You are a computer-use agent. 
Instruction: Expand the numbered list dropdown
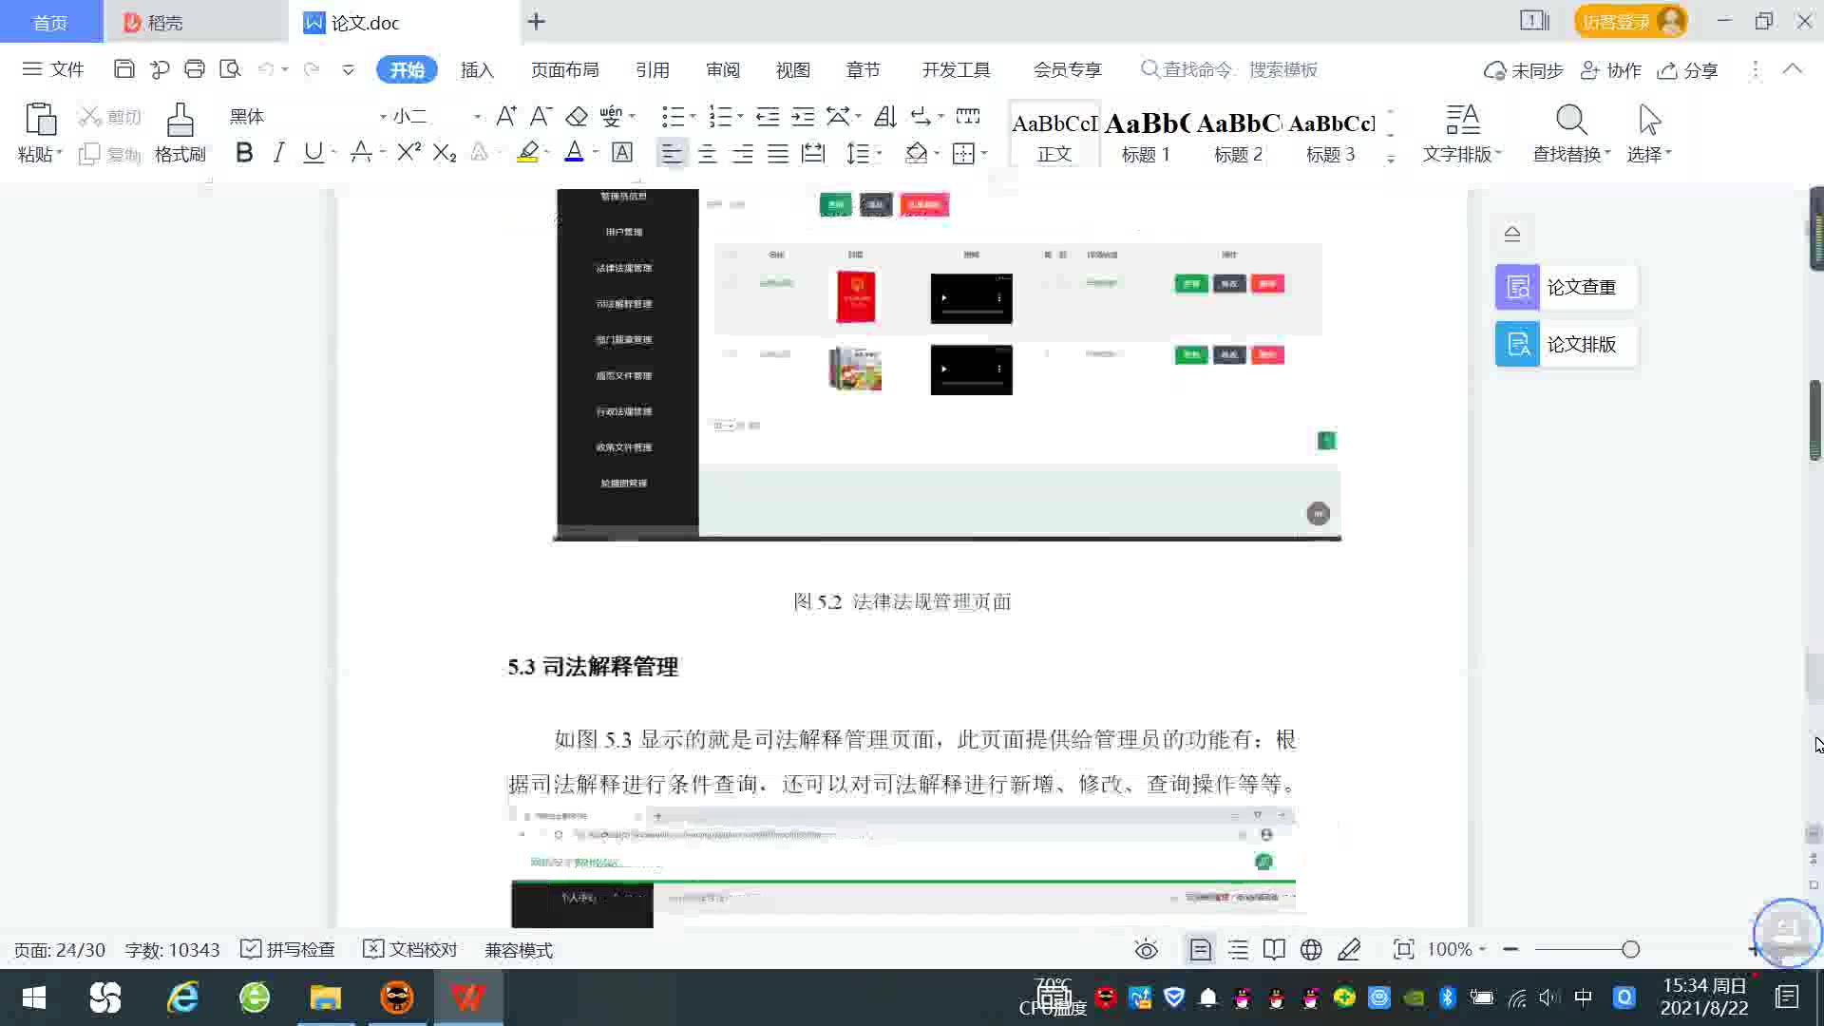[x=740, y=116]
